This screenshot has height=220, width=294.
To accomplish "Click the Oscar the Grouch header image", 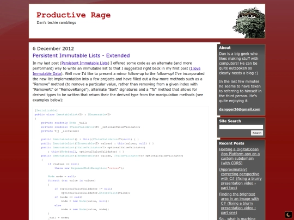I will tap(249, 22).
